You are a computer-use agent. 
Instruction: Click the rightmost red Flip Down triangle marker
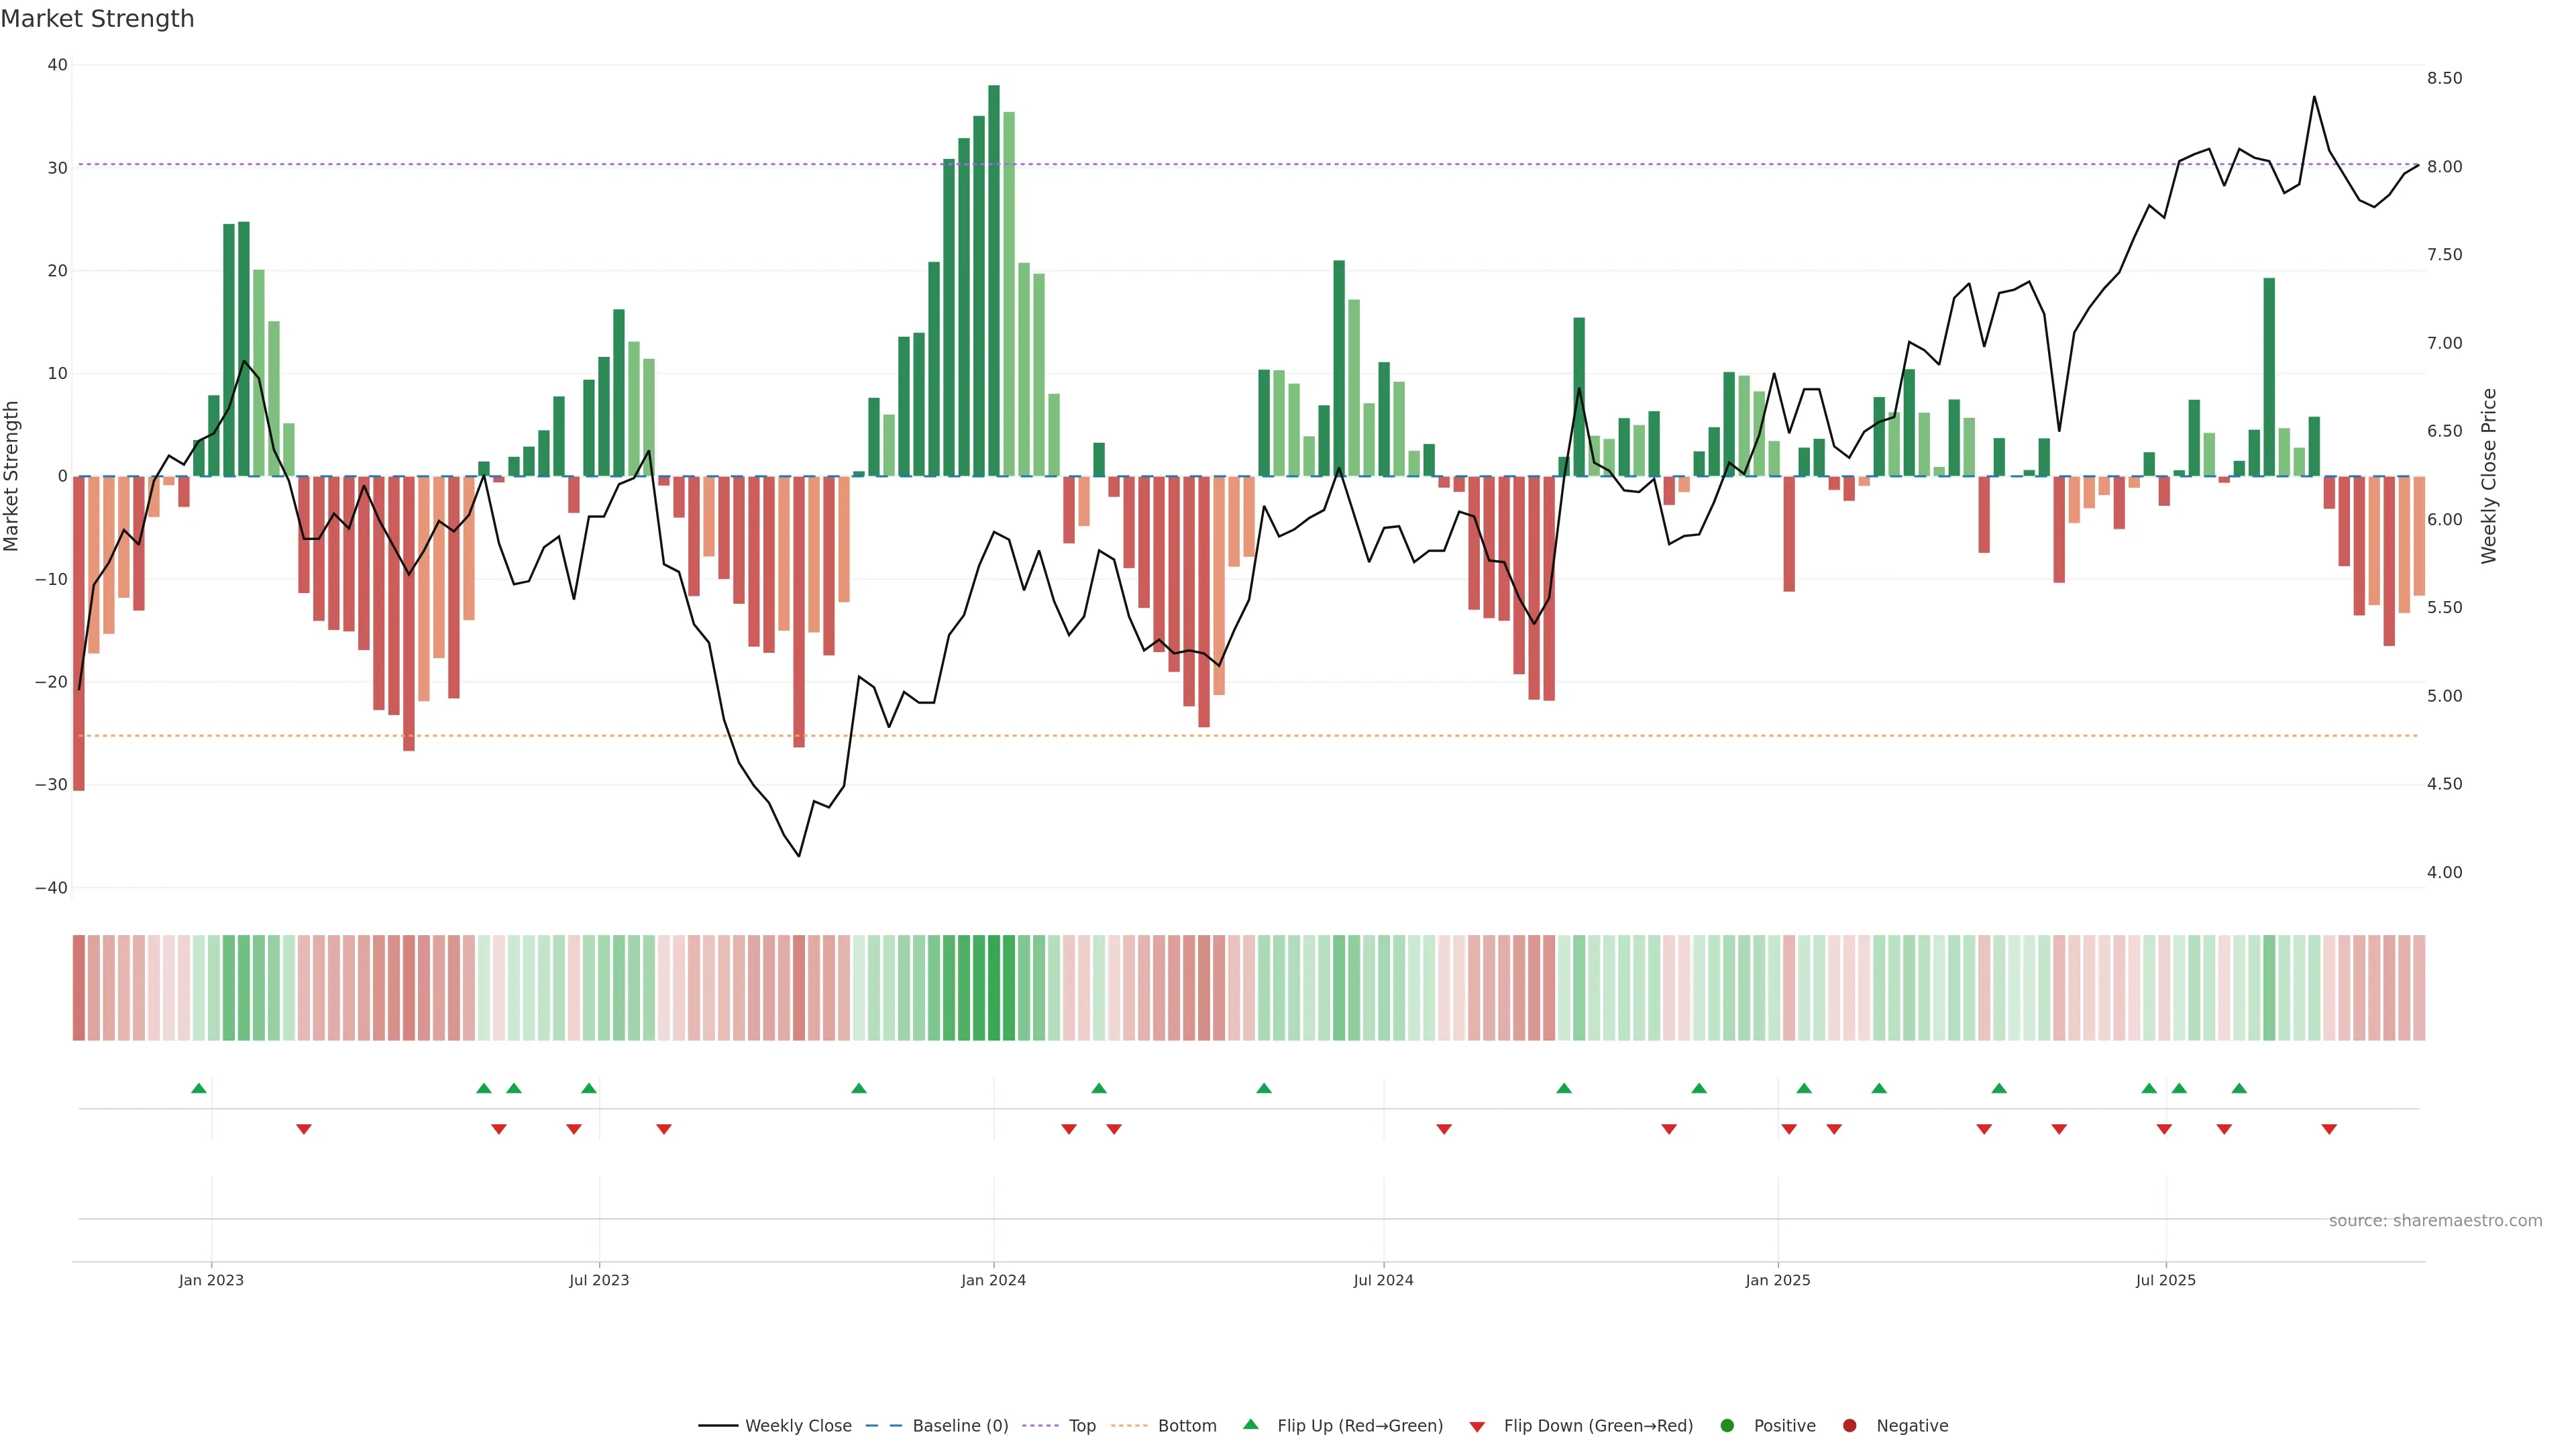pos(2329,1129)
